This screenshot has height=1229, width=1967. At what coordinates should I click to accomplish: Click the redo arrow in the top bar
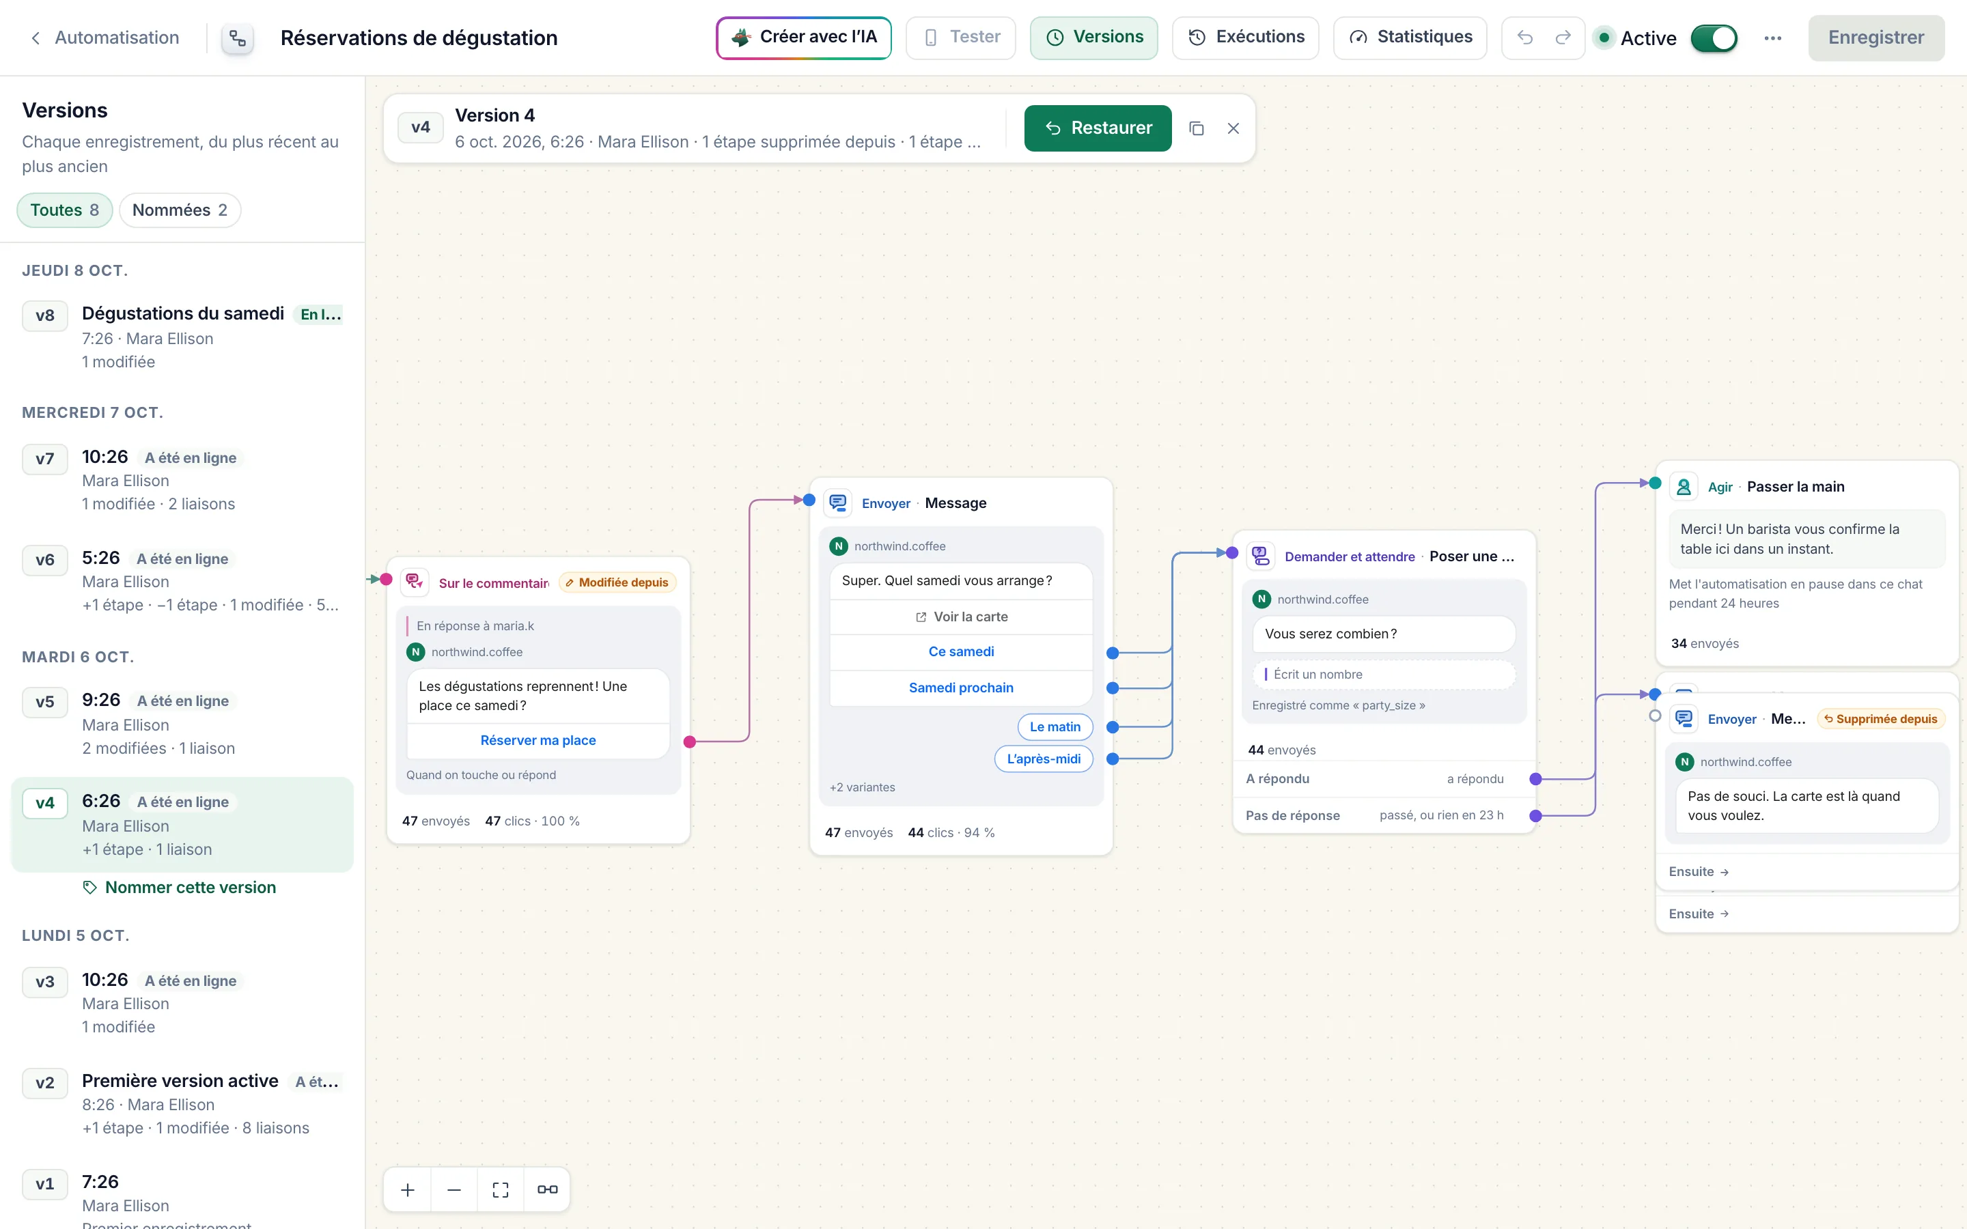click(x=1562, y=38)
